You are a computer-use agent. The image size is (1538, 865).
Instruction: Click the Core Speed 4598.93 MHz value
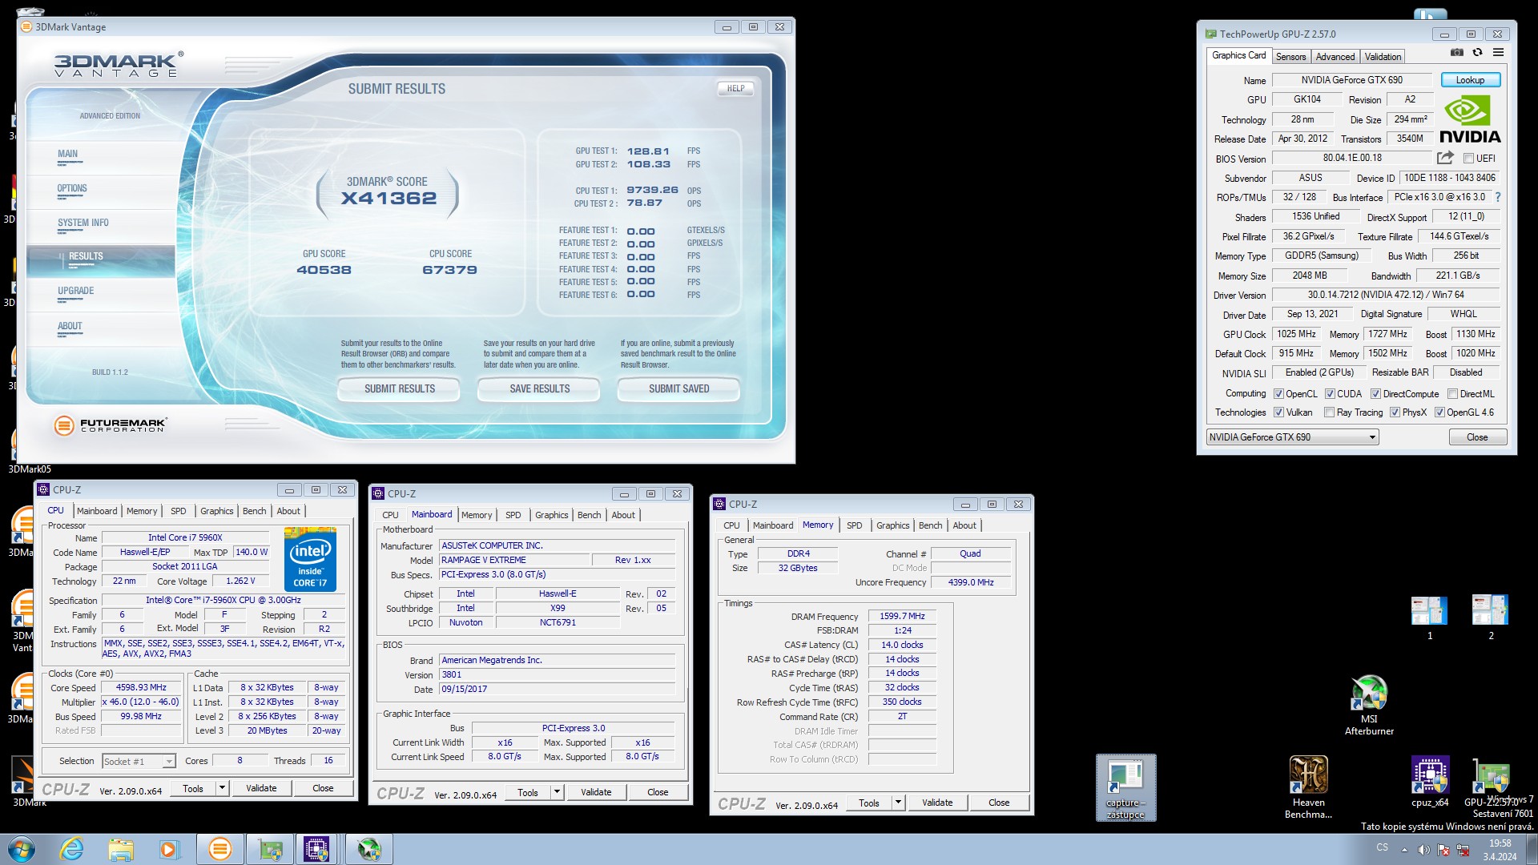pos(141,688)
